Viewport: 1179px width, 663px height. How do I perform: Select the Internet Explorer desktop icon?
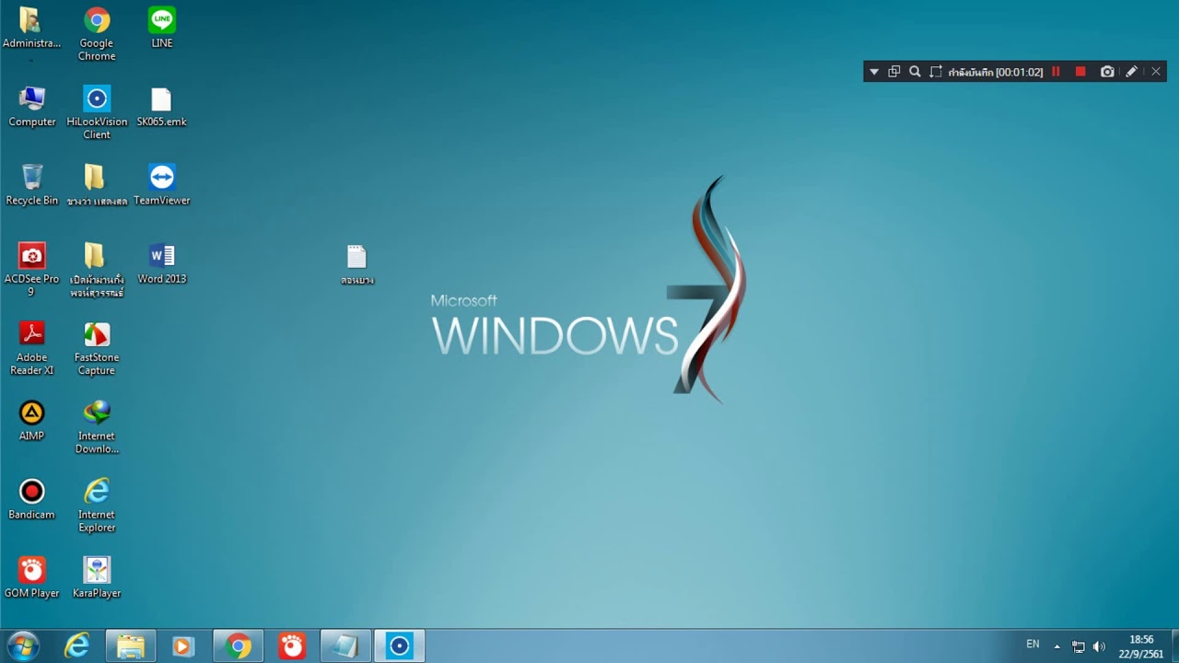[x=97, y=506]
